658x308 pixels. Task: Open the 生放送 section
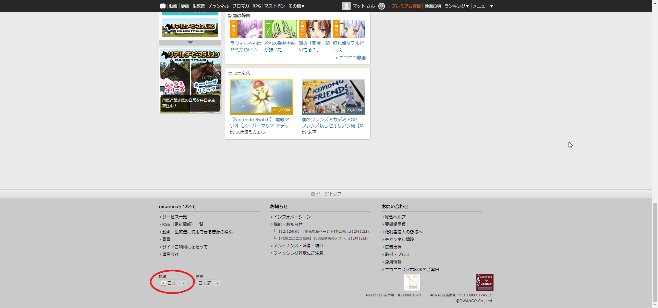point(198,6)
